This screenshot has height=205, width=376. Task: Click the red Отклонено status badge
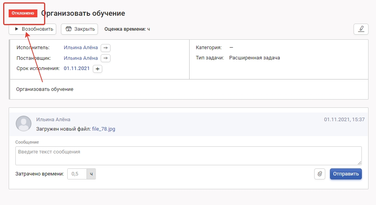23,13
